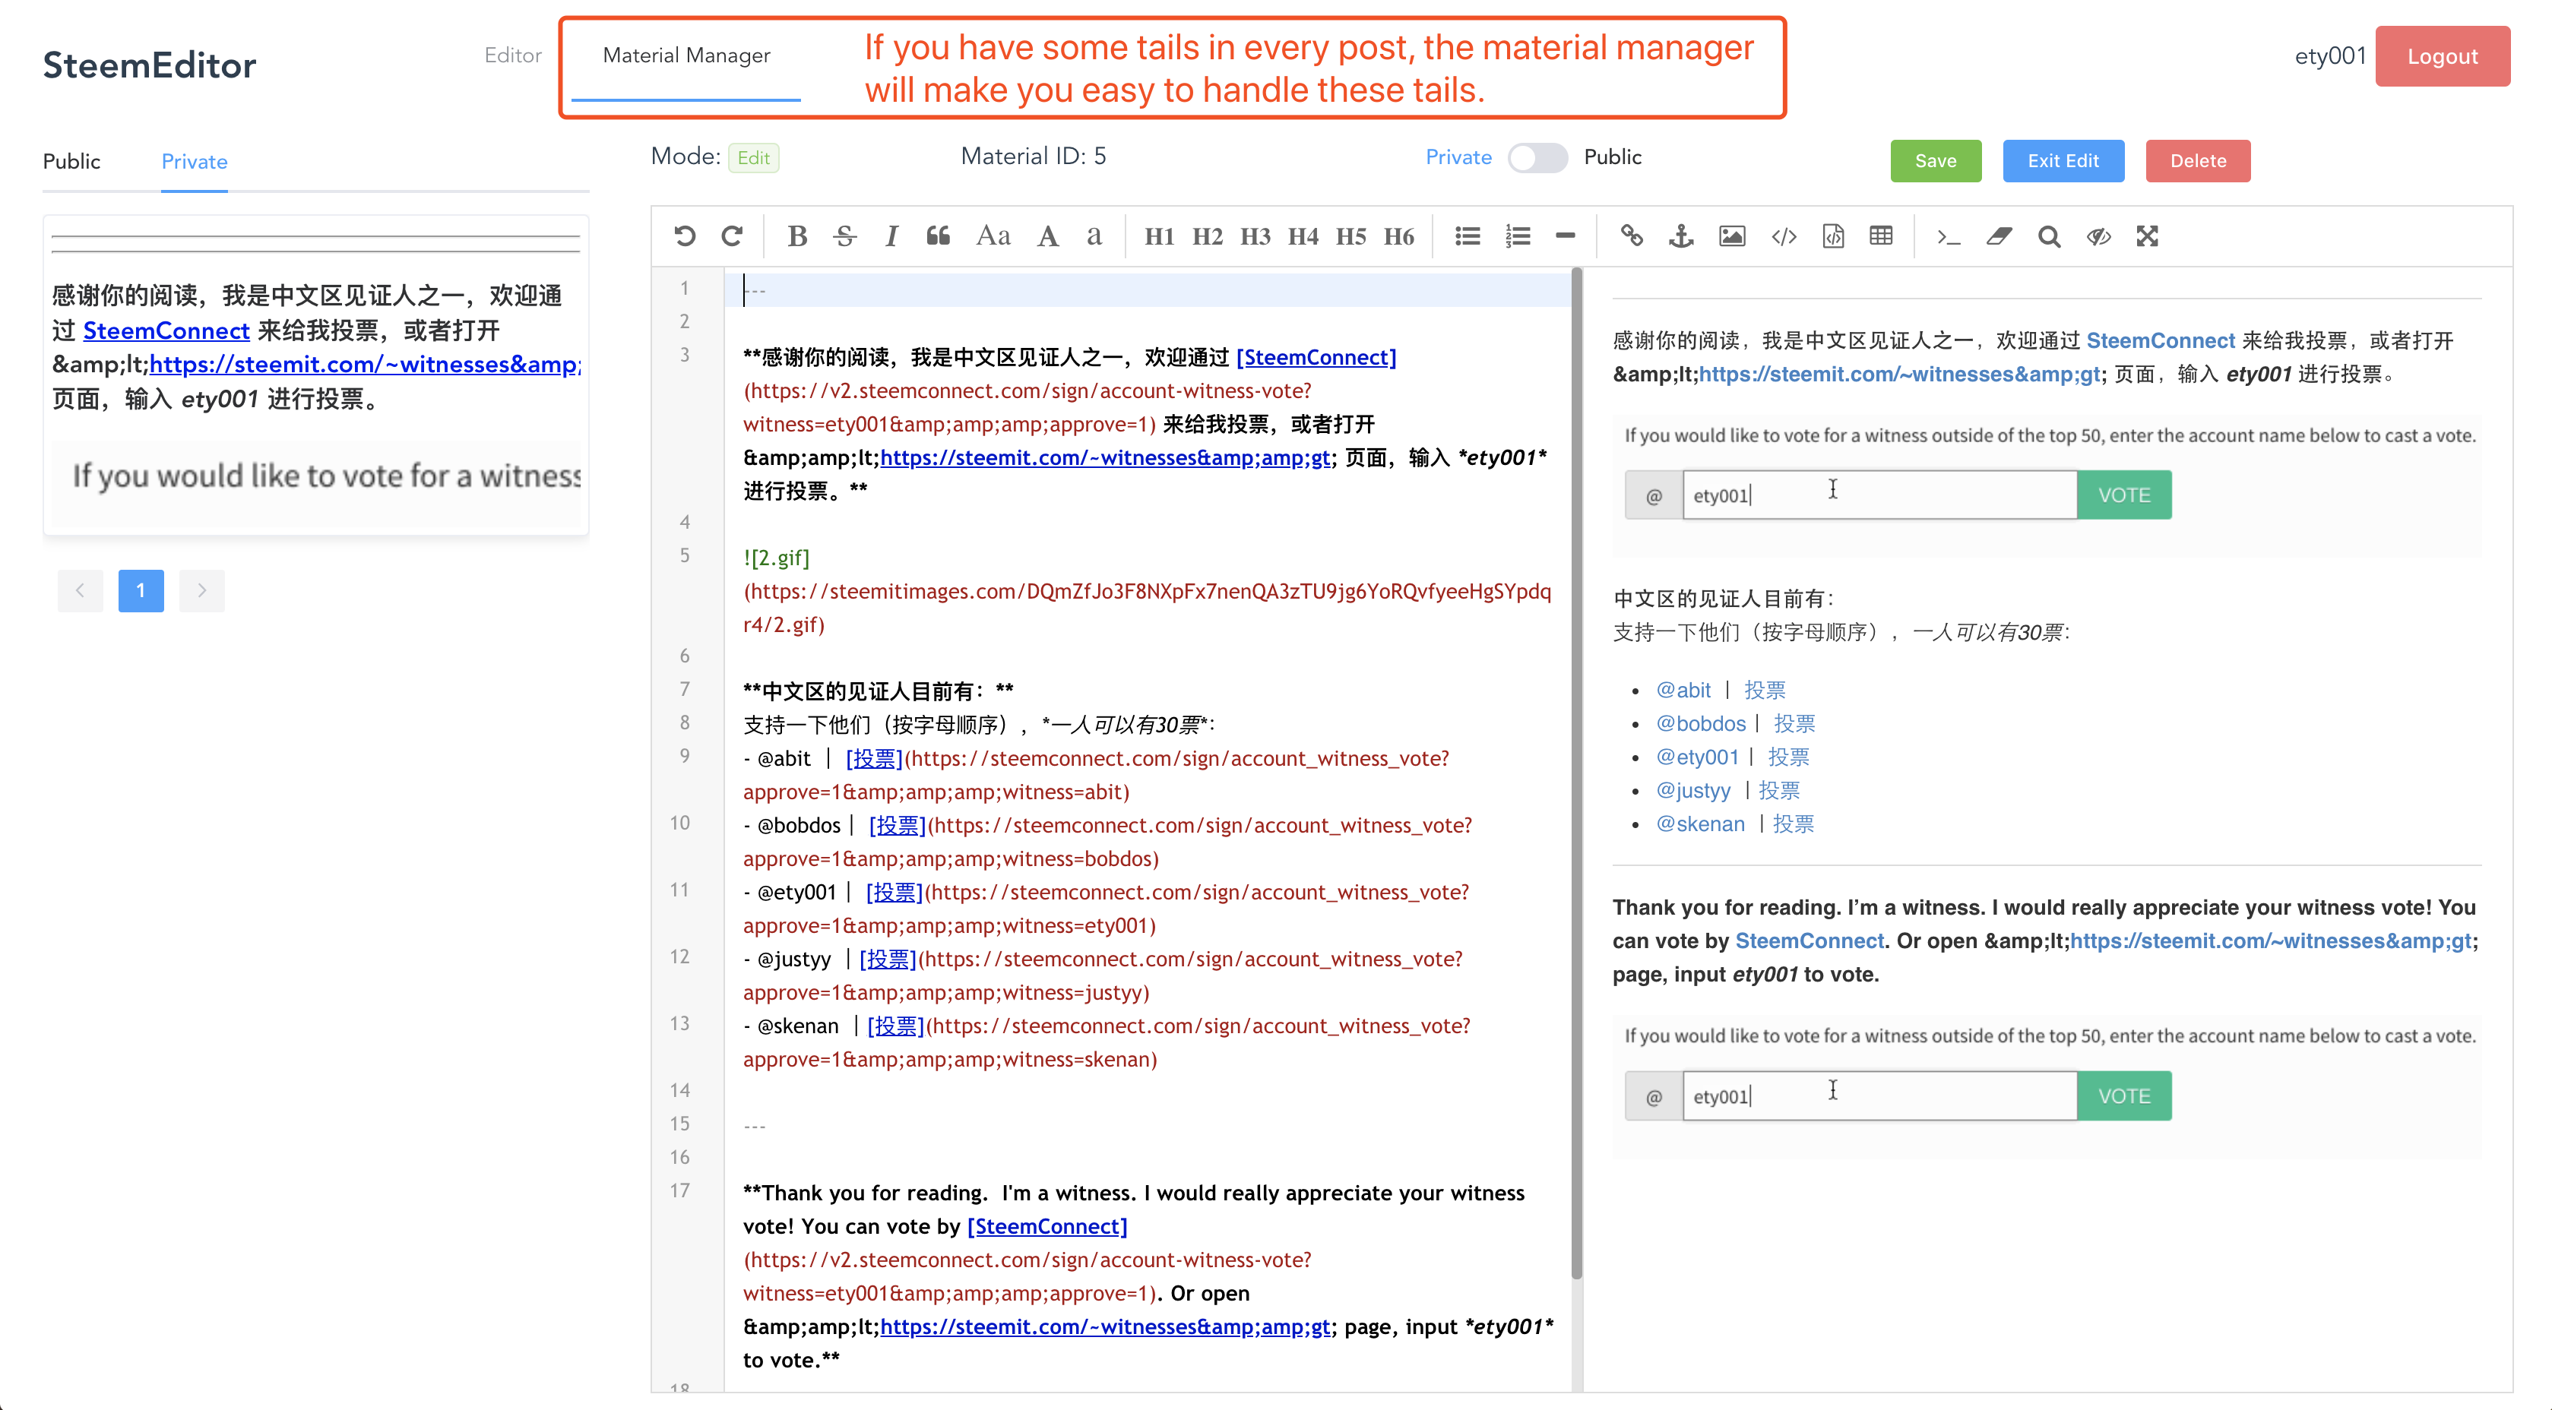The height and width of the screenshot is (1410, 2552).
Task: Insert horizontal rule line
Action: coord(1566,236)
